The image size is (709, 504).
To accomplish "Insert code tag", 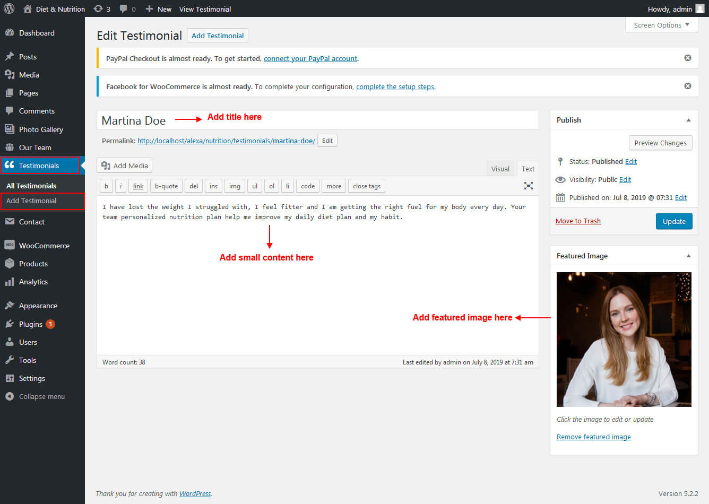I will point(308,186).
